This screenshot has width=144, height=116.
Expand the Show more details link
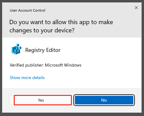27,78
